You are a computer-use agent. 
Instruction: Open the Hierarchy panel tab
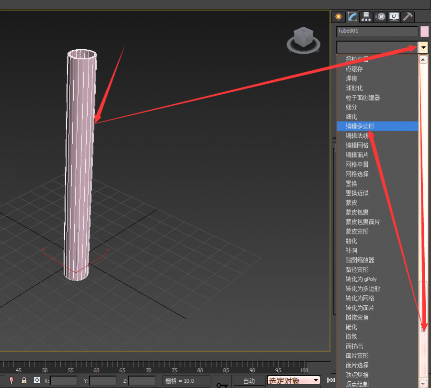click(366, 17)
